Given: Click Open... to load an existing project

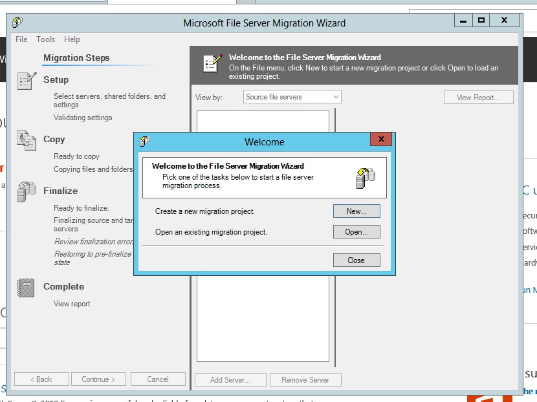Looking at the screenshot, I should [356, 231].
